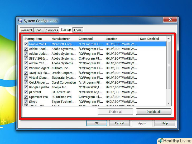Switch to the Services tab
Viewport: 192px width, 144px height.
tap(52, 30)
